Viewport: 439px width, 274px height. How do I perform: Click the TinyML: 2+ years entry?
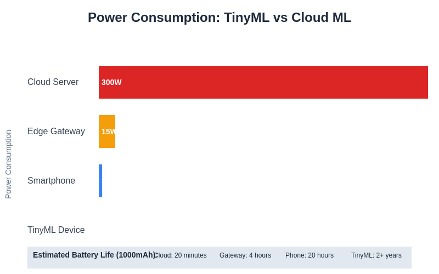click(x=376, y=255)
